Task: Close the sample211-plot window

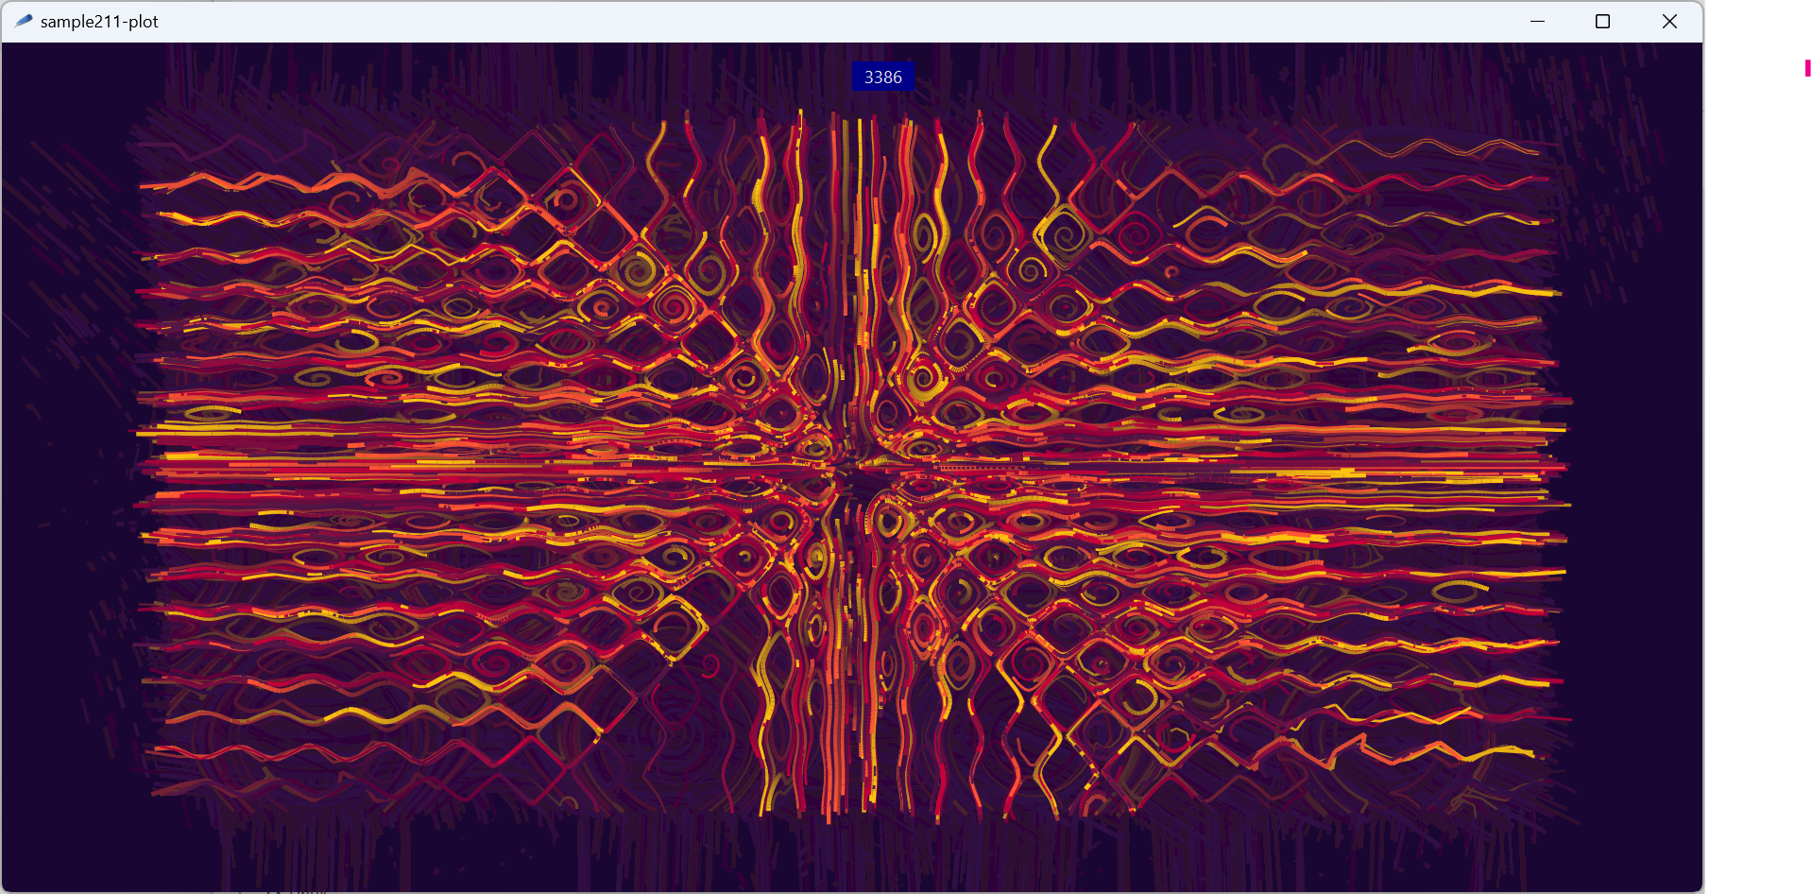Action: [x=1669, y=21]
